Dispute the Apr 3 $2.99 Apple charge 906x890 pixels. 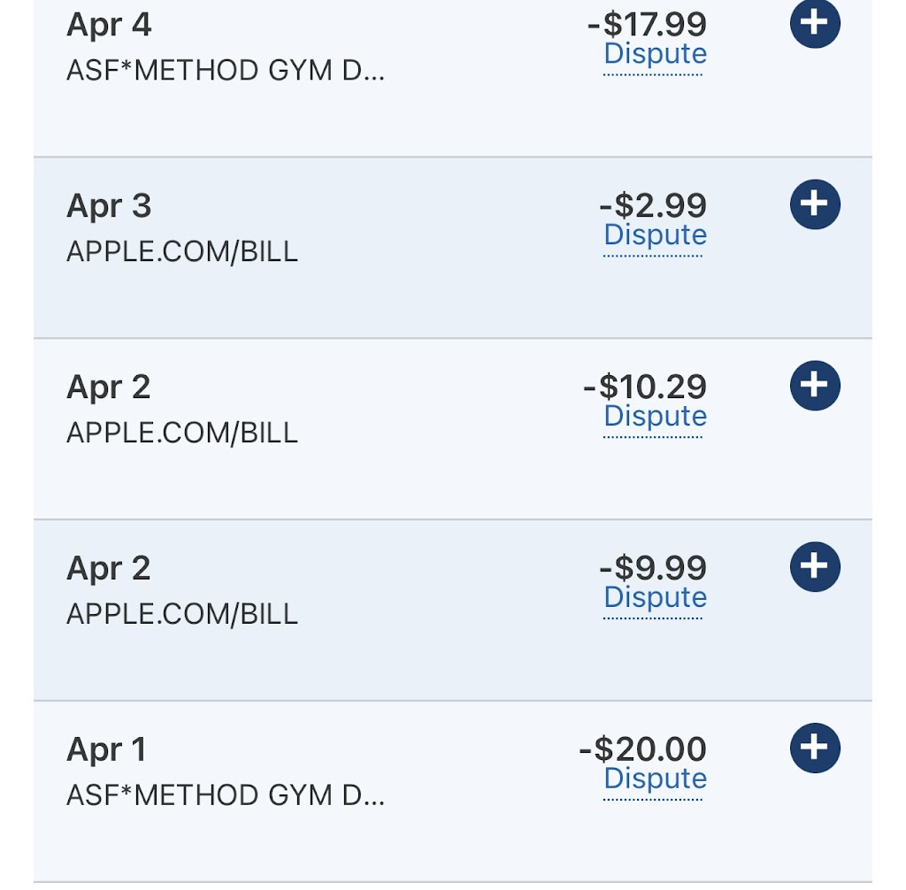655,235
